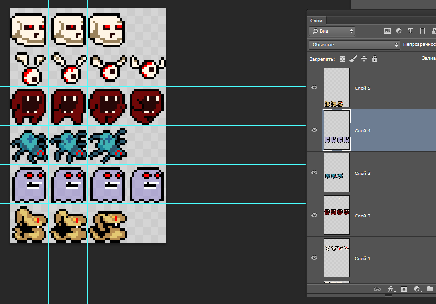Lock image pixels brush icon
Viewport: 436px width, 304px height.
point(353,59)
